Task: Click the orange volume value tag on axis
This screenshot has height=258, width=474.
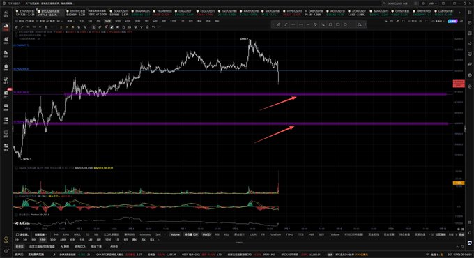Action: point(459,183)
